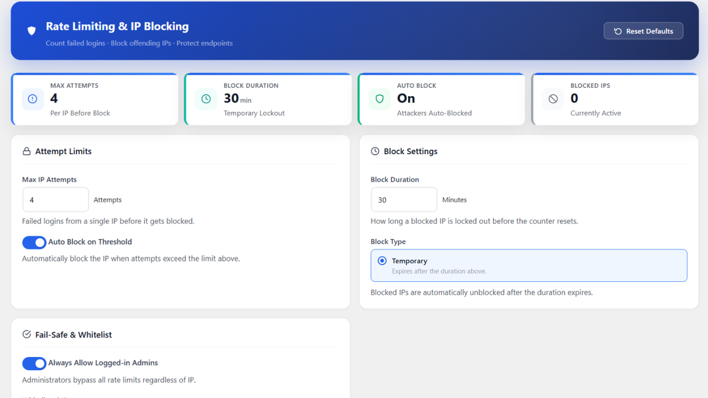Select the Temporary block type radio button
The width and height of the screenshot is (708, 398).
382,261
